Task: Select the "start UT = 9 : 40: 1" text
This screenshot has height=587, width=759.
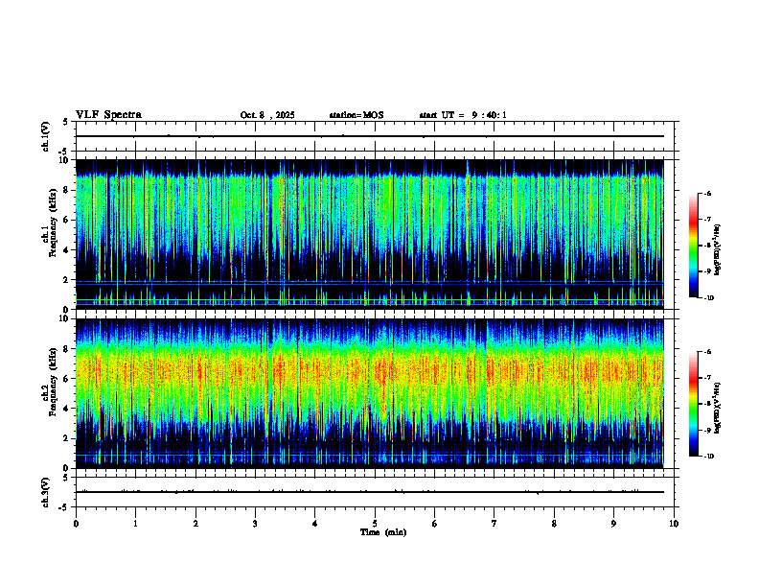Action: pyautogui.click(x=463, y=115)
